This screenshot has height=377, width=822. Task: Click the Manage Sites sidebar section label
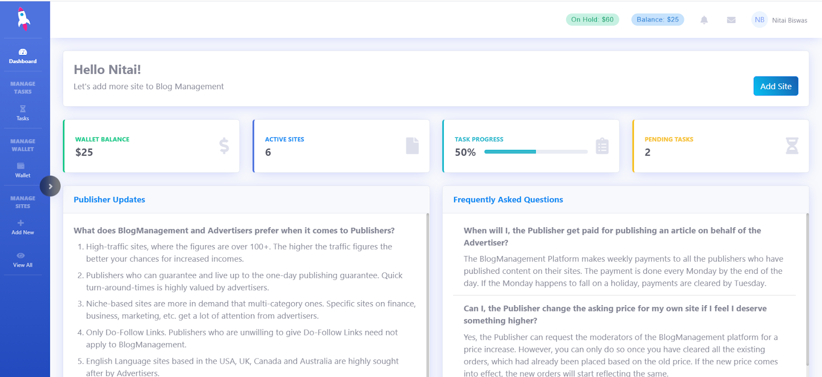tap(23, 202)
